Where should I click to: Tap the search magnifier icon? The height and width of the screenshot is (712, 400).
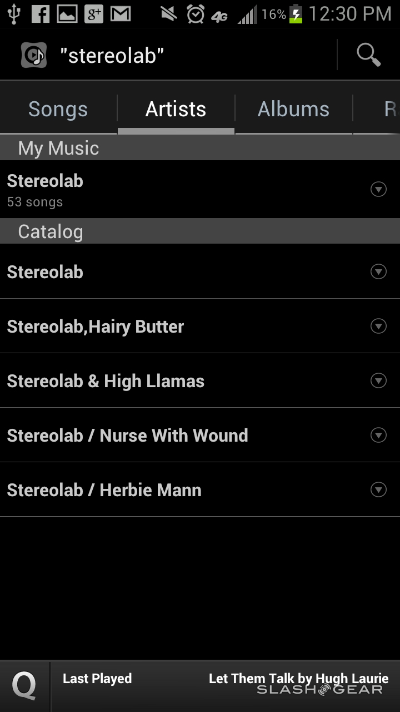(368, 55)
